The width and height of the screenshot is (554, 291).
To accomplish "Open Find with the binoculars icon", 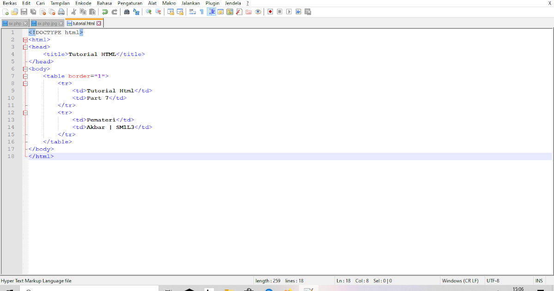I will (x=126, y=12).
